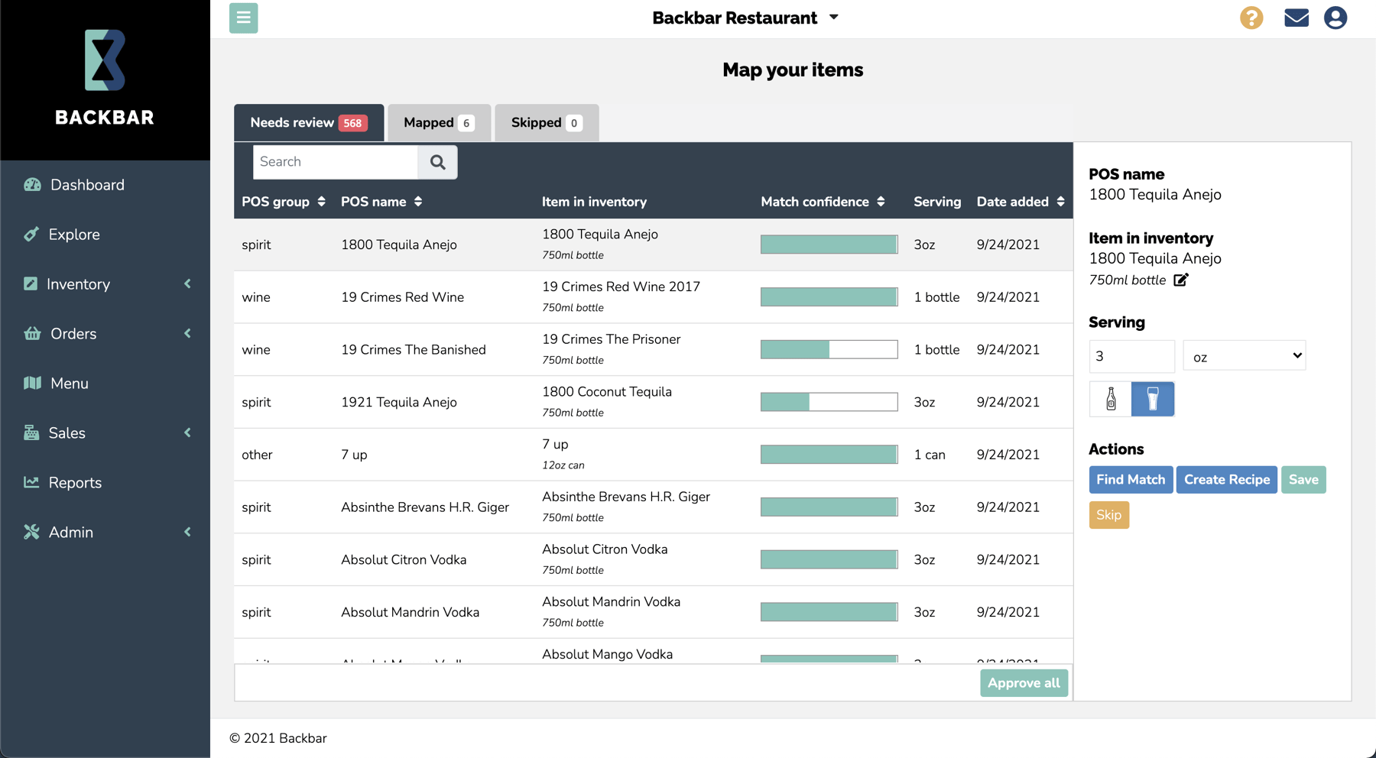Select the bottle serving type toggle
Viewport: 1376px width, 758px height.
tap(1110, 399)
